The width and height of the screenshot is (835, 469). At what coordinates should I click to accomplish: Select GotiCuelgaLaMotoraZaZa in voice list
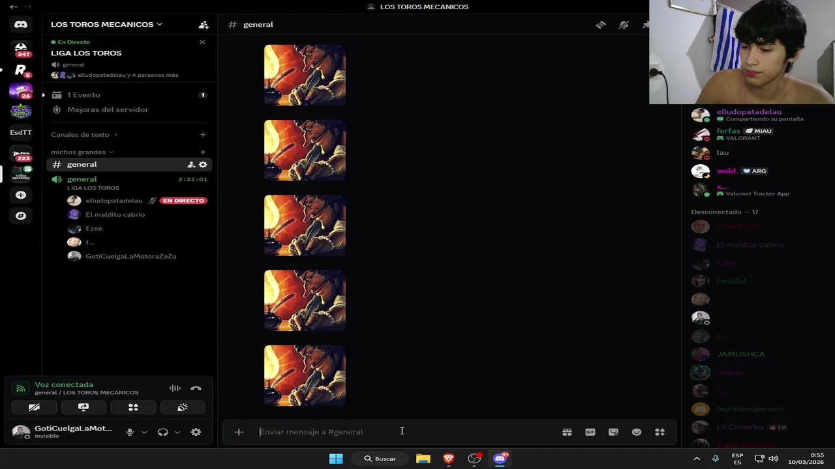tap(130, 256)
